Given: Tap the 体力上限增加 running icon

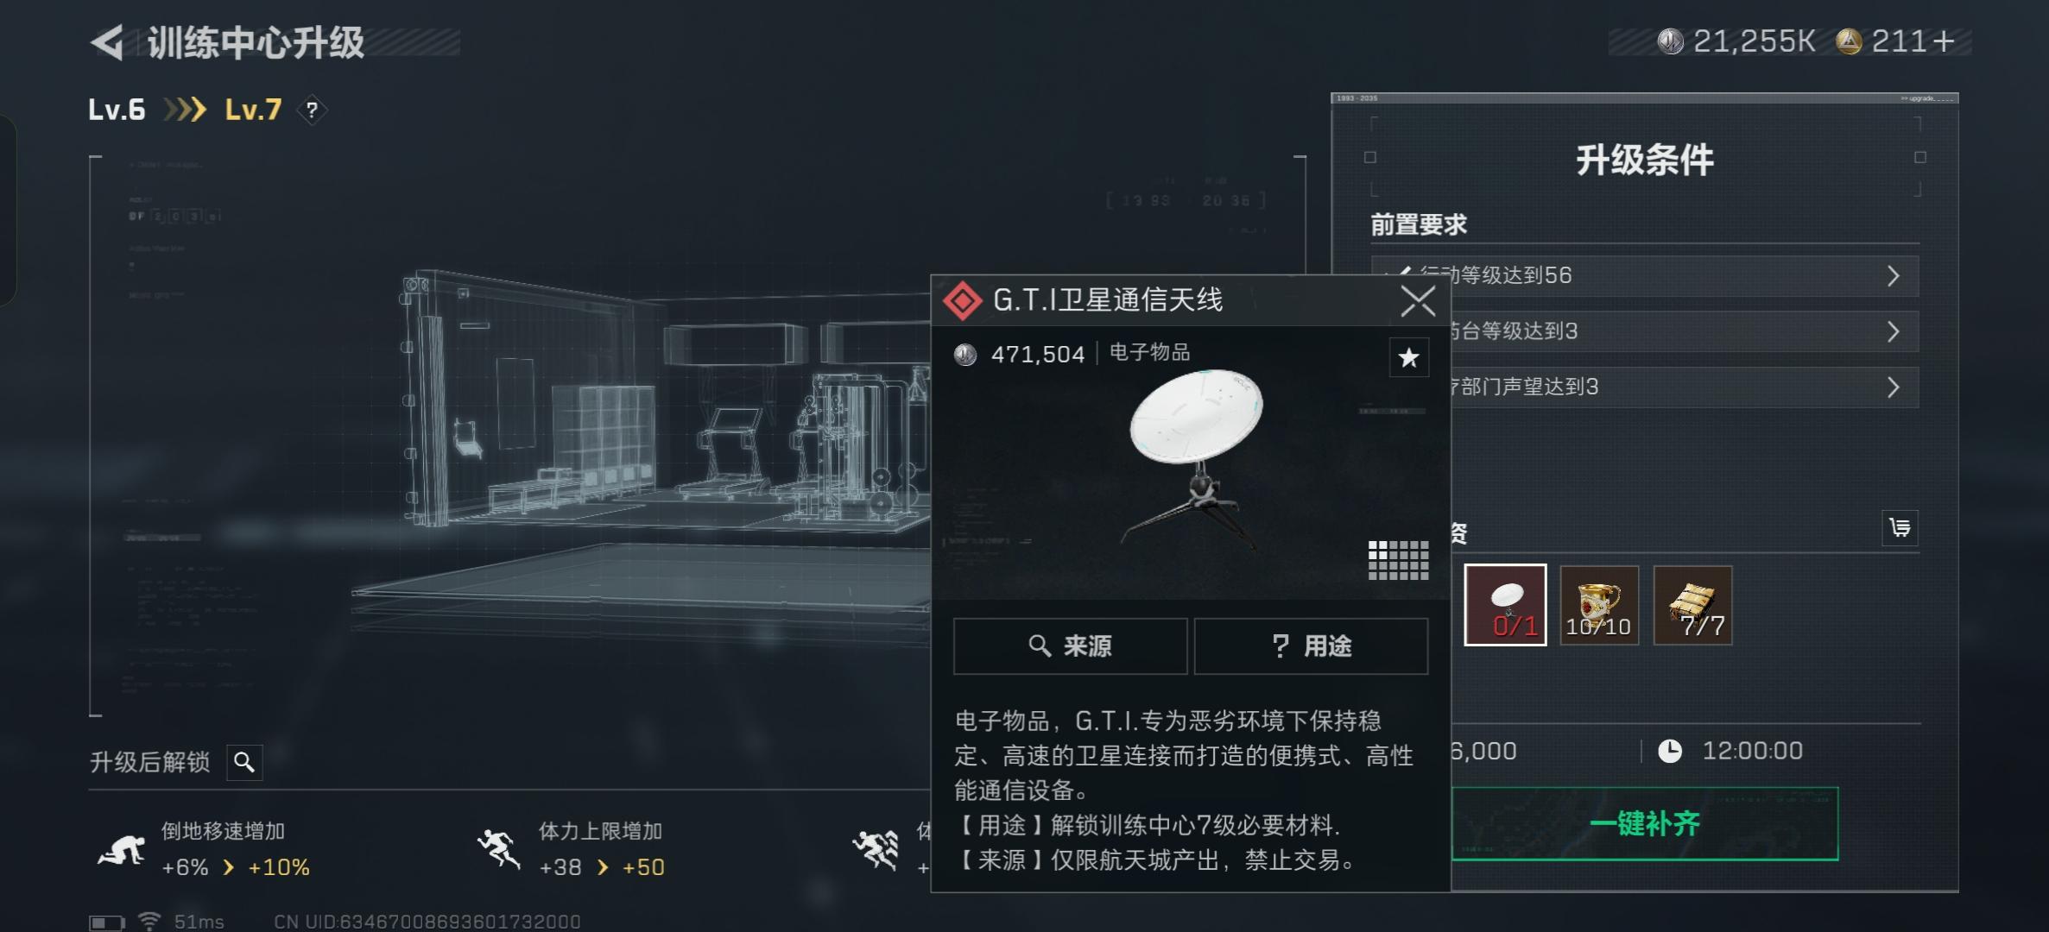Looking at the screenshot, I should pos(499,850).
